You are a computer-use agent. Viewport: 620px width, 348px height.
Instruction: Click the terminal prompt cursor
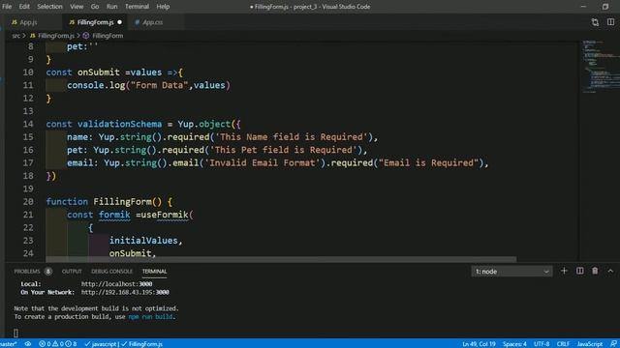[x=15, y=333]
